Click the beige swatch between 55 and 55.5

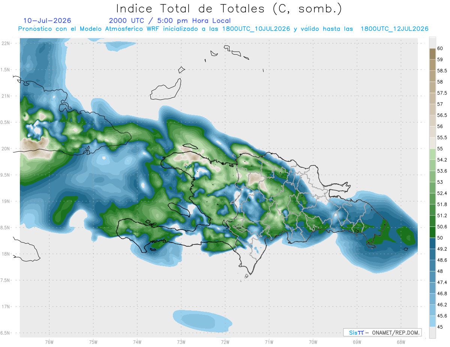click(432, 143)
